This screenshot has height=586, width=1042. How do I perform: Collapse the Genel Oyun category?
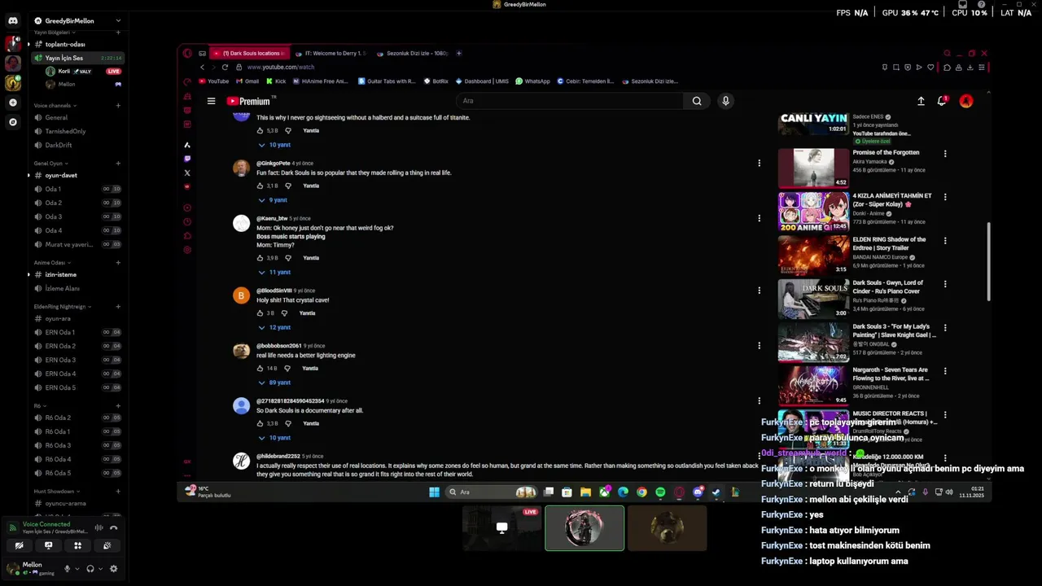[x=50, y=164]
